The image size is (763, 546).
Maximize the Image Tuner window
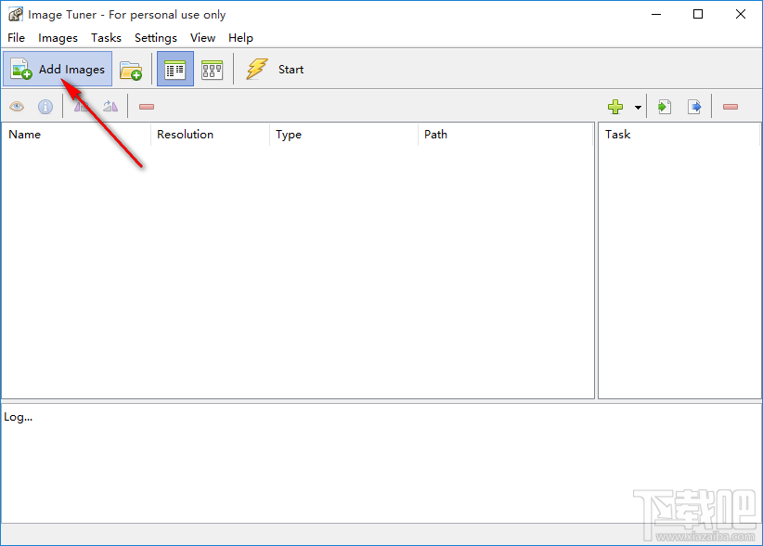coord(698,14)
